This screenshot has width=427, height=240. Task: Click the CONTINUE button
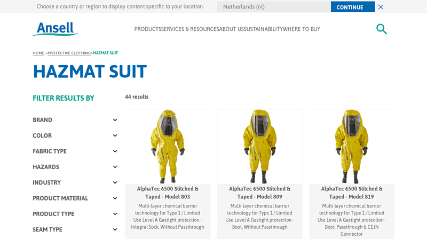pos(353,7)
